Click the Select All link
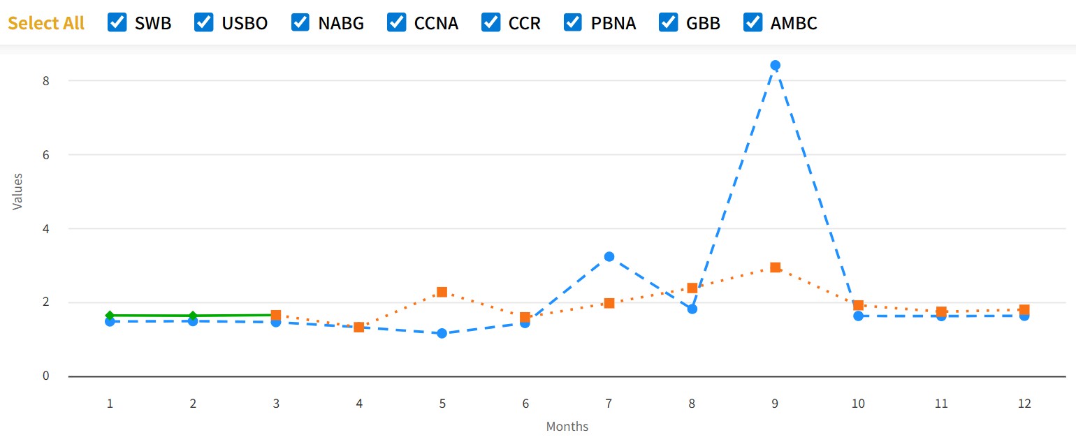Viewport: 1076px width, 442px height. pos(46,23)
